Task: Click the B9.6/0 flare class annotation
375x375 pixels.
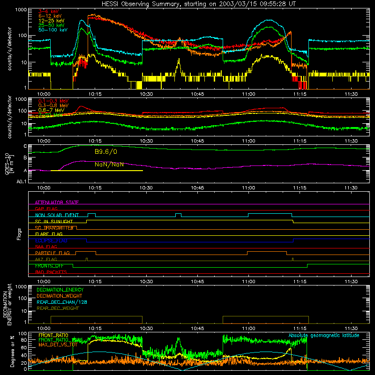Action: point(106,152)
